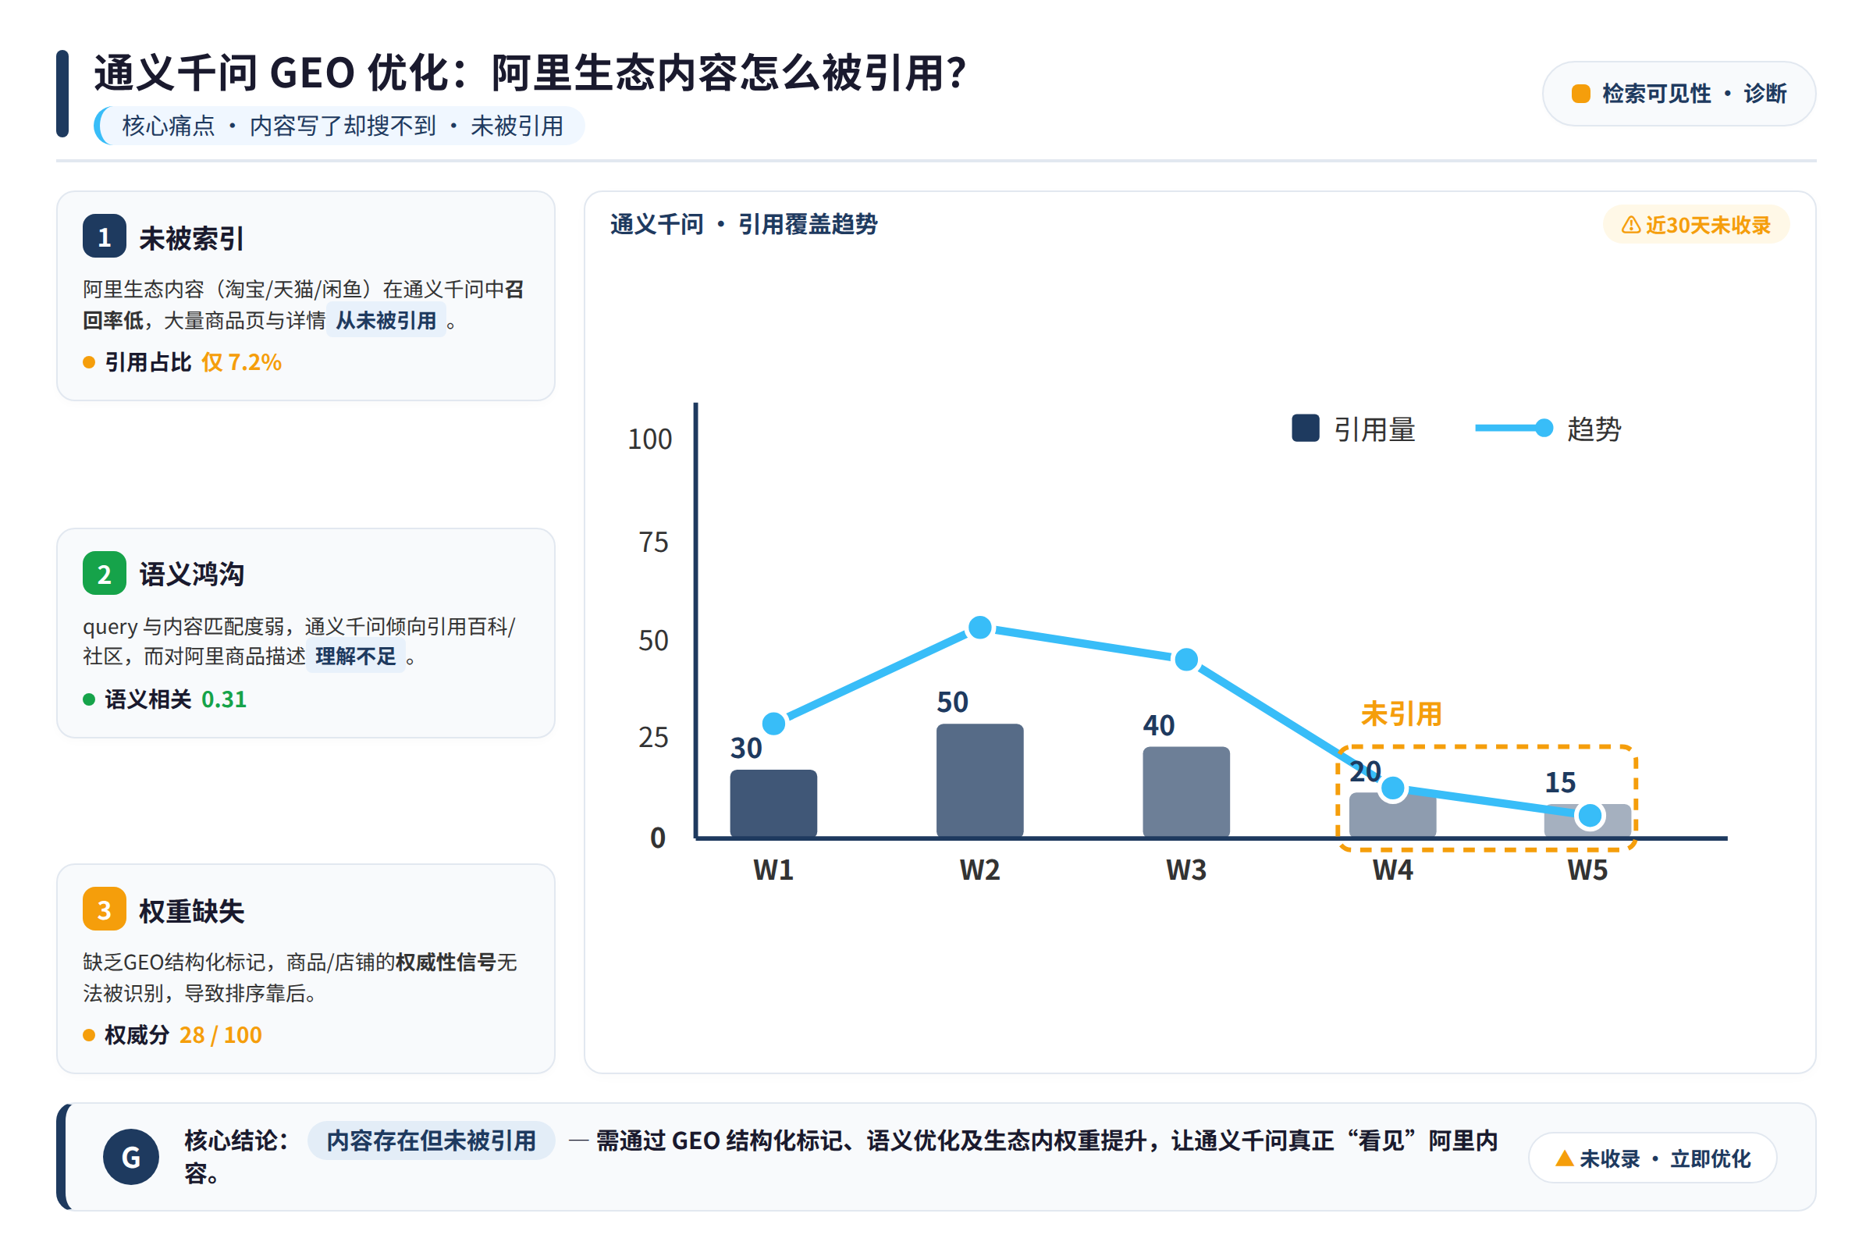1873x1249 pixels.
Task: Click the 未收录・立即优化 button
Action: [x=1653, y=1158]
